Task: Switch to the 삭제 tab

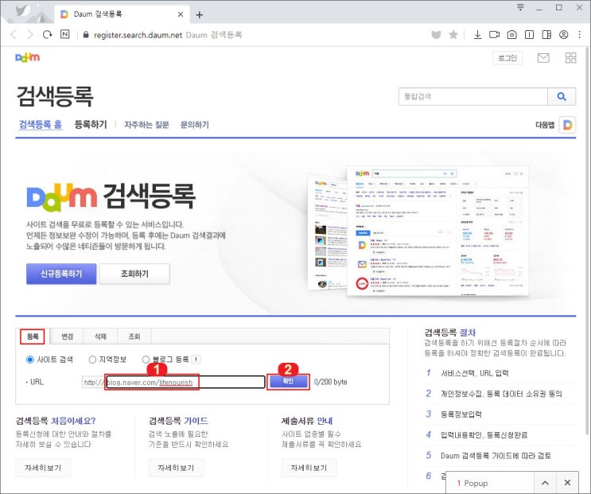Action: pos(101,336)
